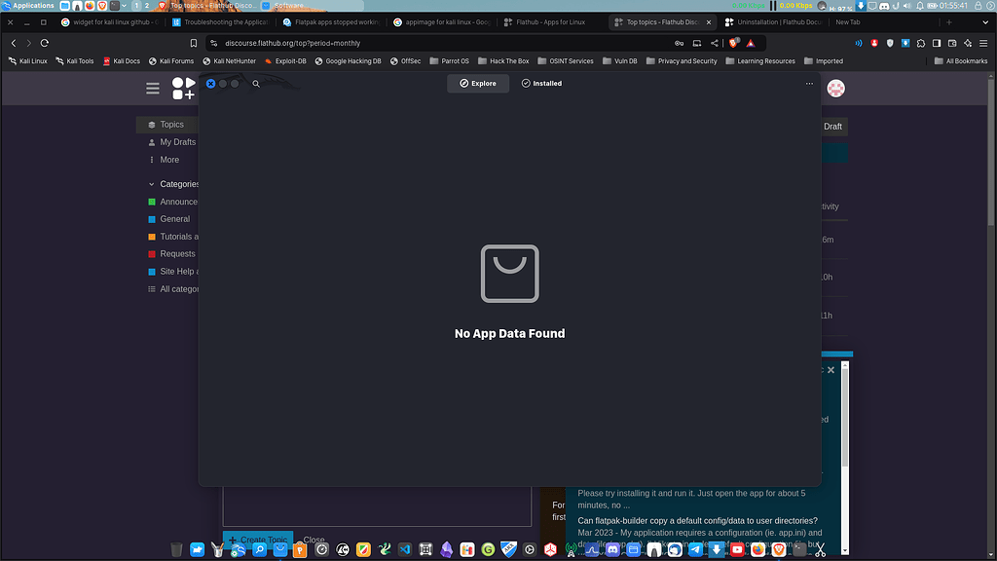
Task: Open the primary menu via the three-dot button
Action: 809,84
